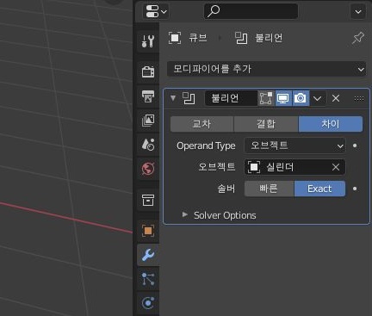The height and width of the screenshot is (316, 372).
Task: Click the animate dot beside solver
Action: [355, 189]
